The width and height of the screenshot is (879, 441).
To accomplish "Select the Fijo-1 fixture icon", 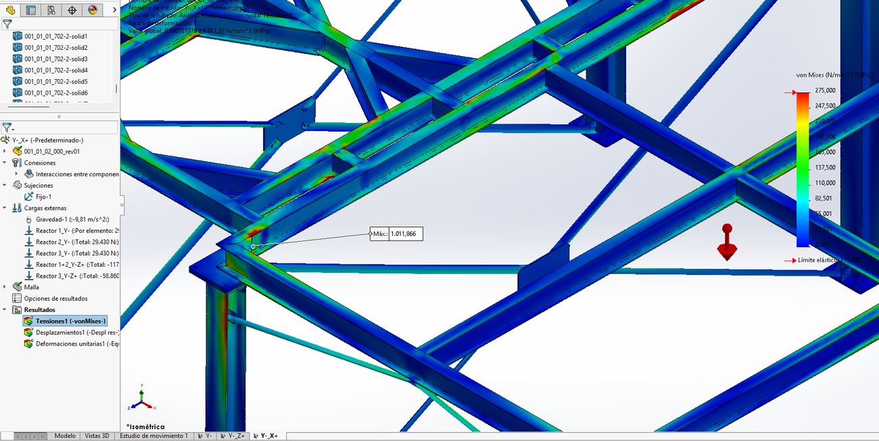I will point(29,197).
